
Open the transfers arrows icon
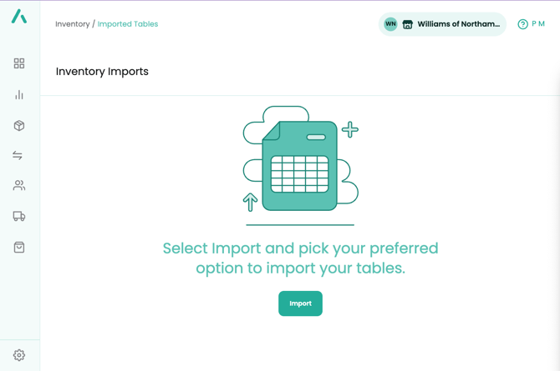click(18, 156)
